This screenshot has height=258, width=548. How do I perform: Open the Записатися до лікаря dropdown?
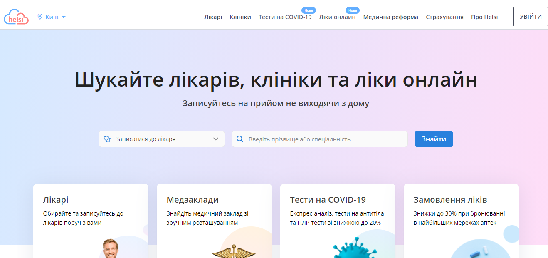click(x=146, y=139)
